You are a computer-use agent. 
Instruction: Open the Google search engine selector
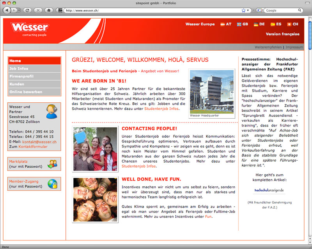tap(260, 11)
